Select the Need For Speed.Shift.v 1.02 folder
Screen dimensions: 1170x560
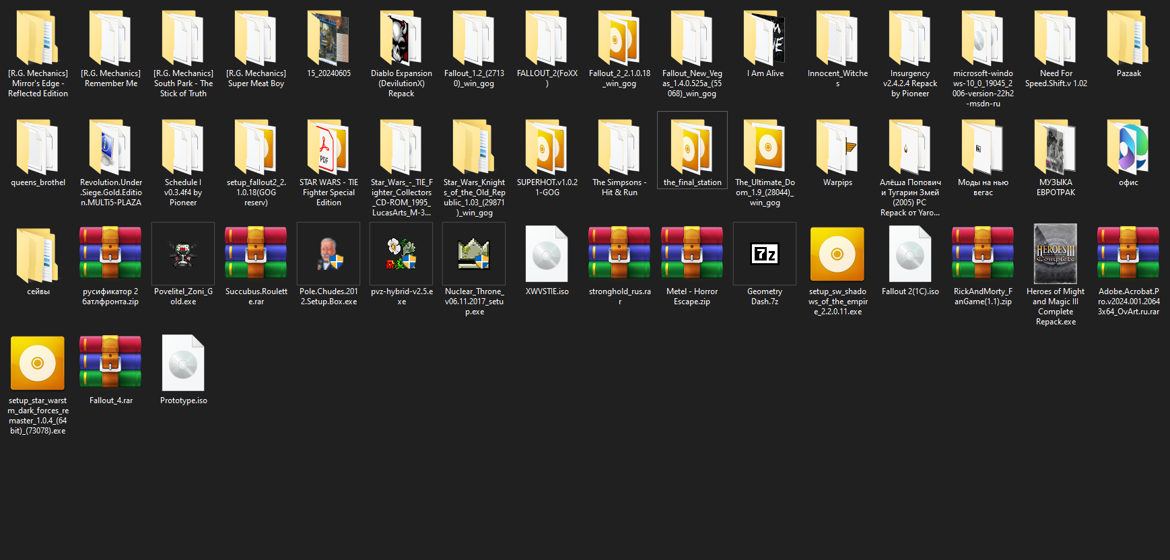(1056, 49)
